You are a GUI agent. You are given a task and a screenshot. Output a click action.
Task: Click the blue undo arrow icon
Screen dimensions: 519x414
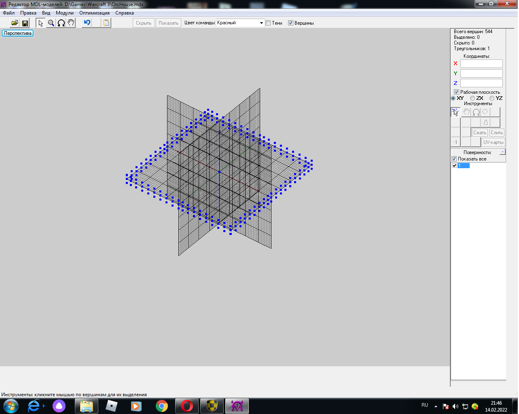tap(87, 23)
